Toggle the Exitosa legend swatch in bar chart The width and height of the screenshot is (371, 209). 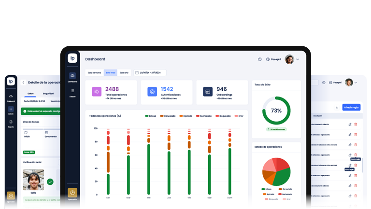click(147, 116)
